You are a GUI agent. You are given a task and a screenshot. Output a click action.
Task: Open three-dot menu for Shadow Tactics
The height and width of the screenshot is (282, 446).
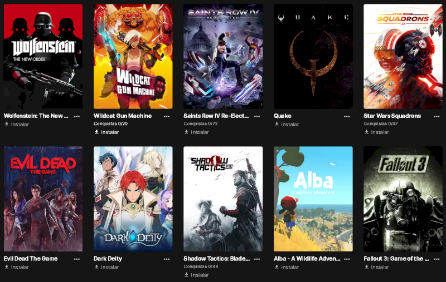[257, 259]
